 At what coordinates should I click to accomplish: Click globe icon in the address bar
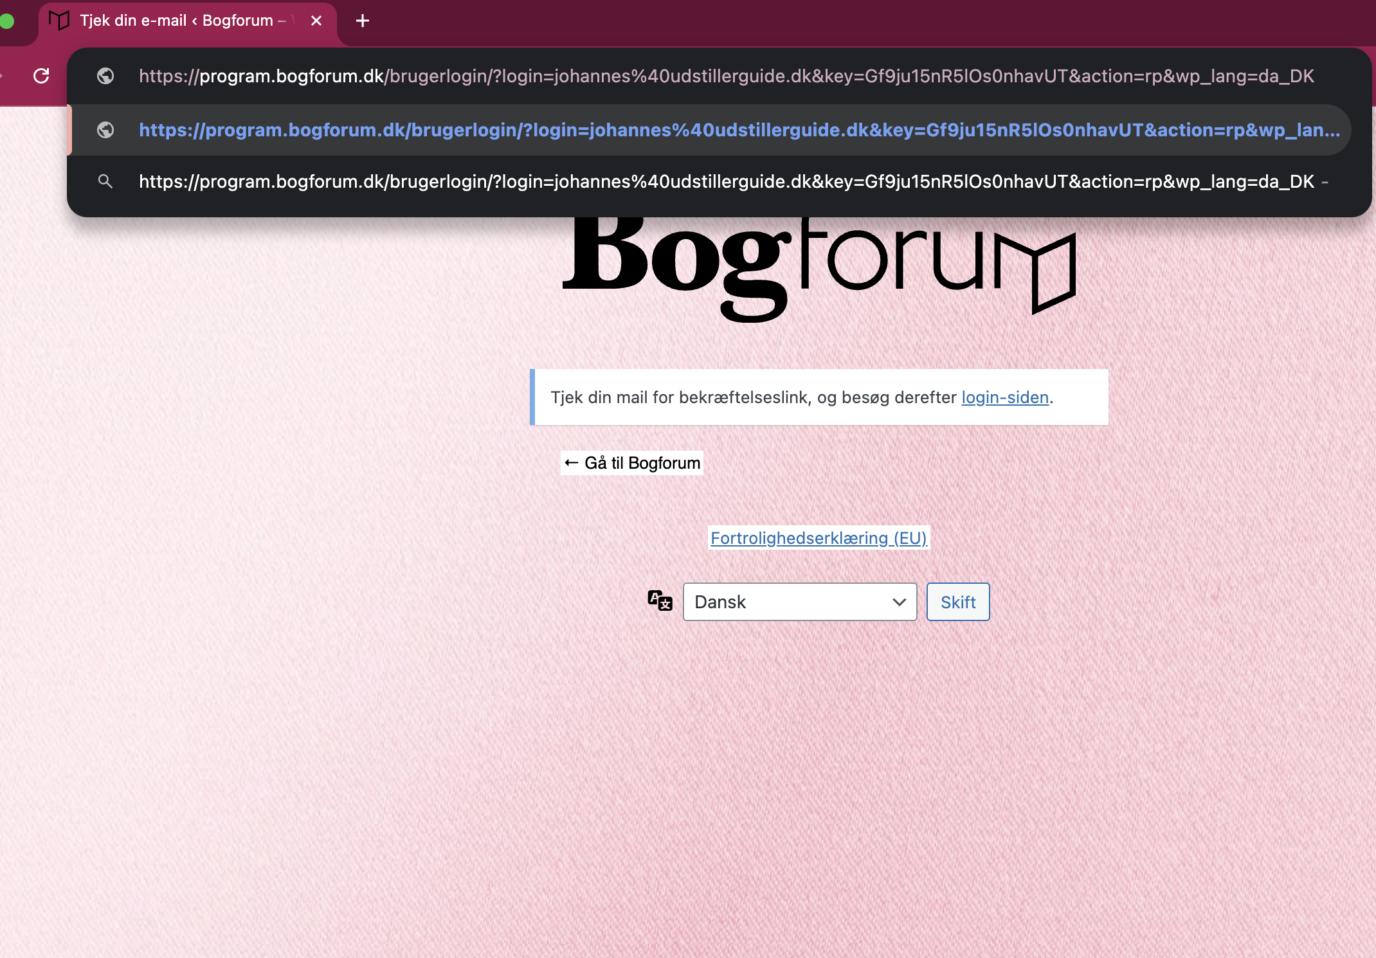(x=105, y=76)
